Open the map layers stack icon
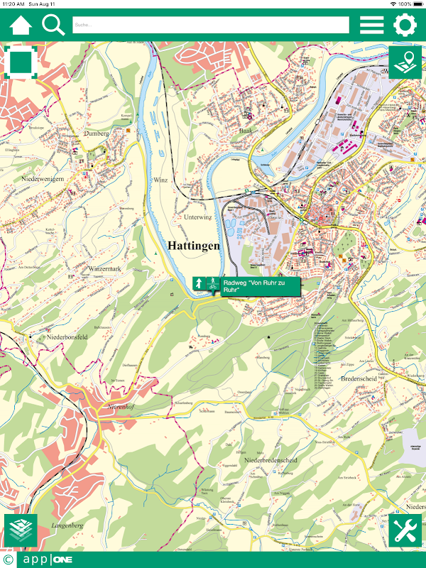426x568 pixels. point(21,530)
